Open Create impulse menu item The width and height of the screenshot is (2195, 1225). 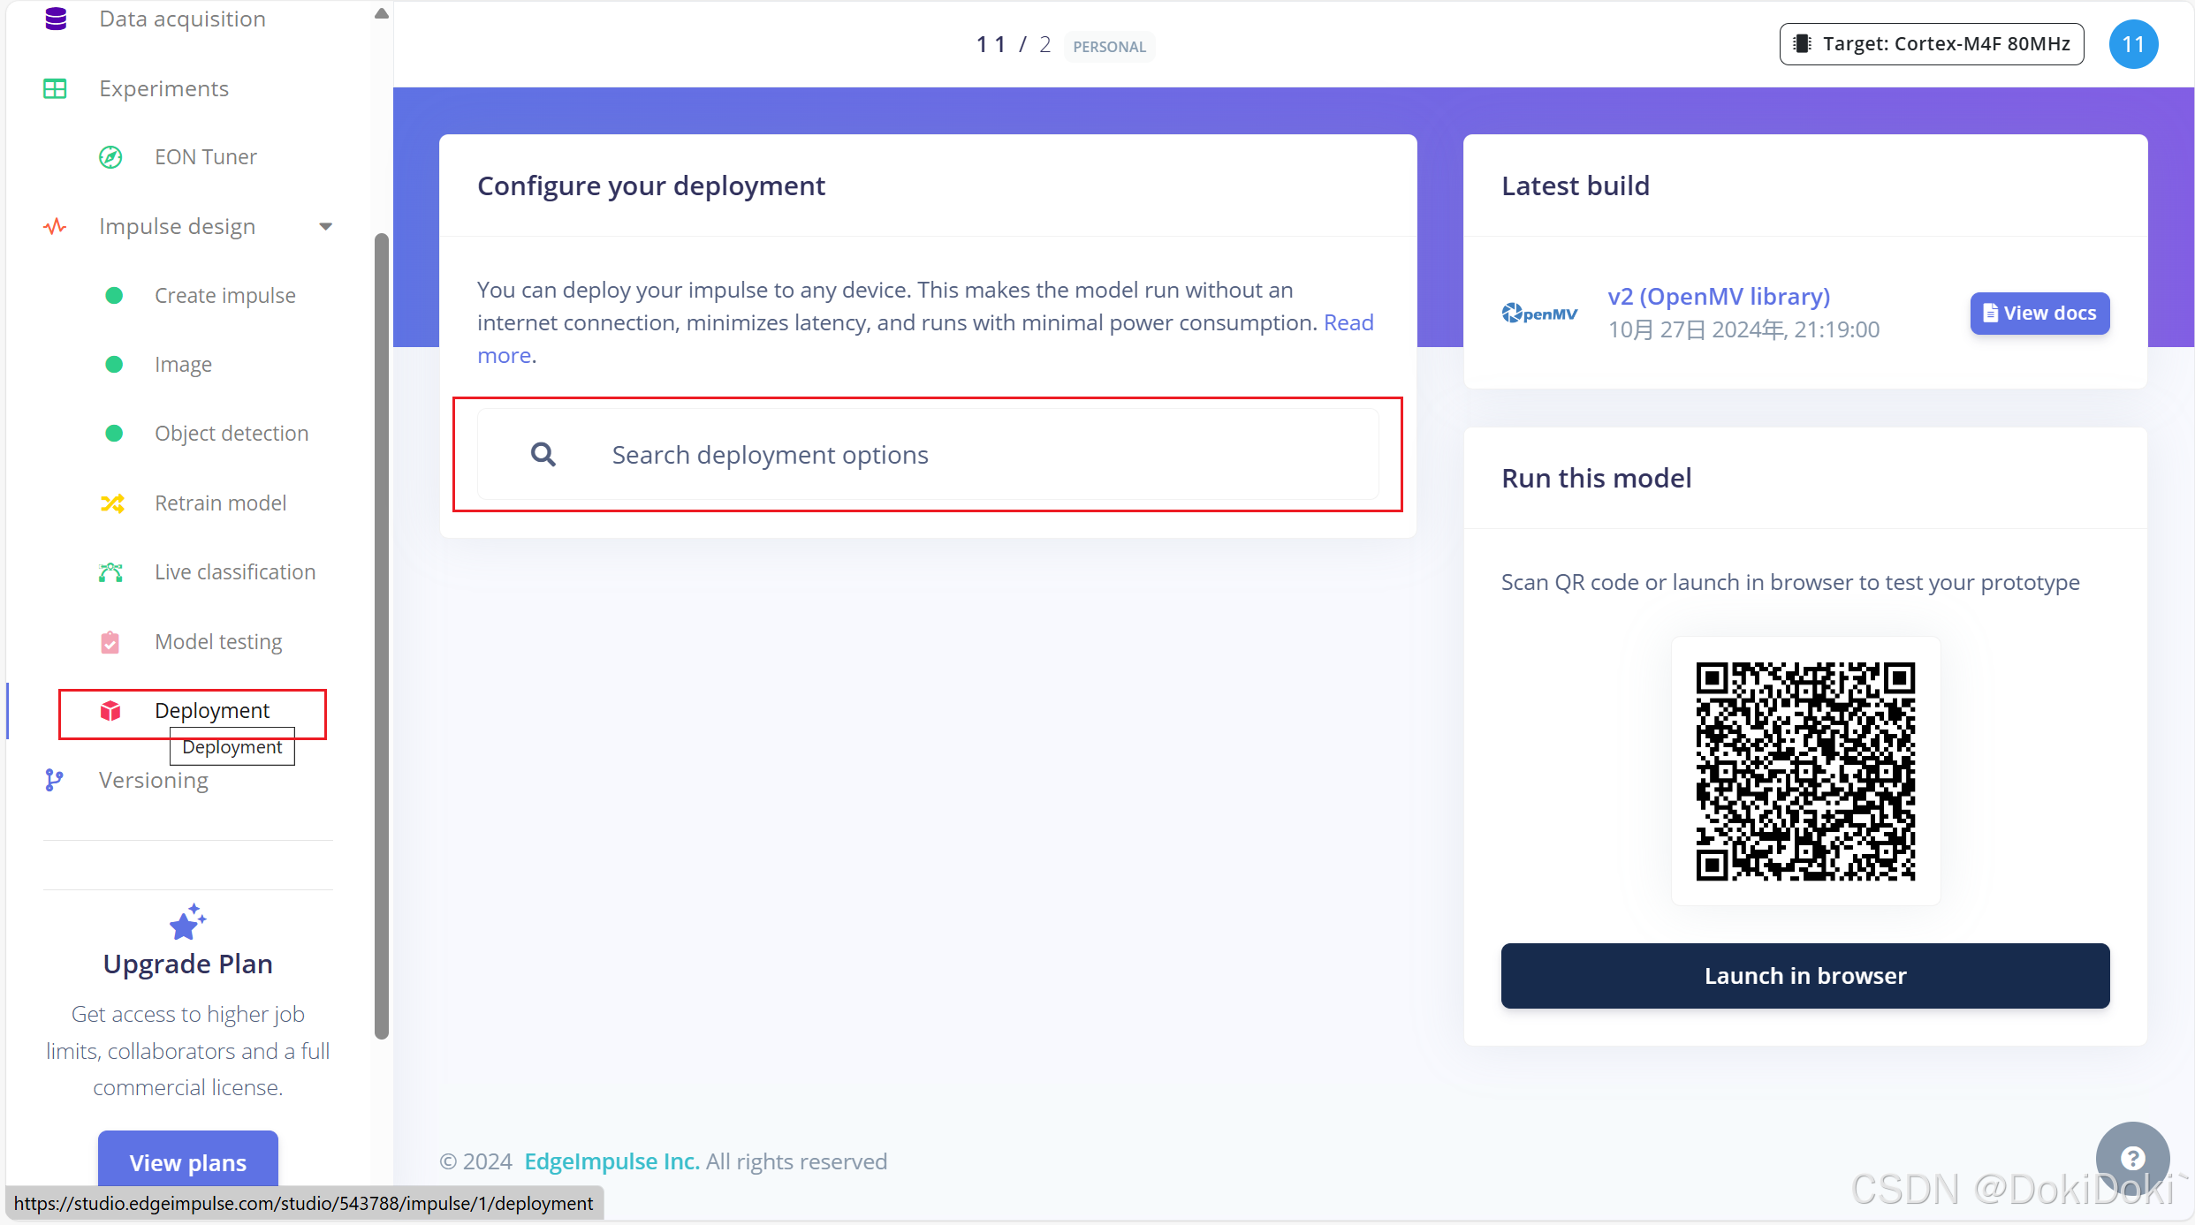(224, 296)
